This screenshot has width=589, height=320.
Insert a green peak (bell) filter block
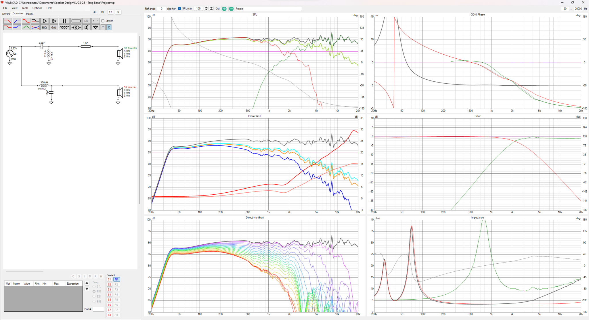click(x=26, y=27)
